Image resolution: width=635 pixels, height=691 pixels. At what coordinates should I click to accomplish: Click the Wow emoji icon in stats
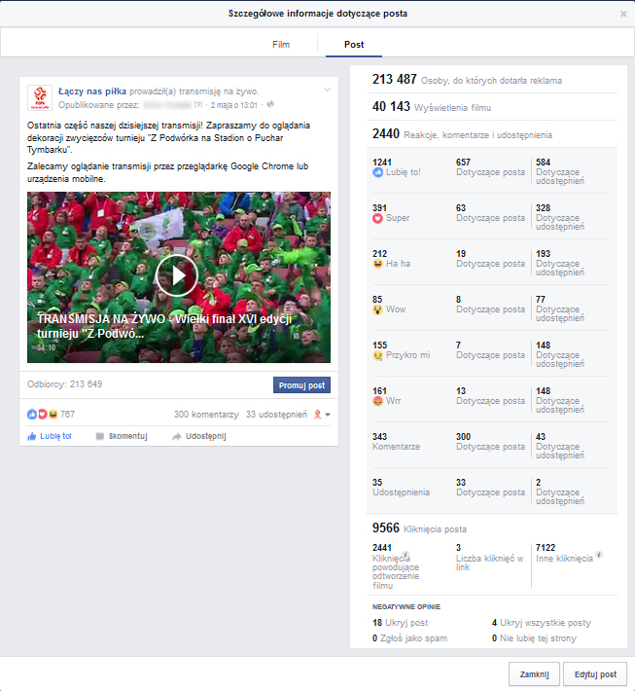[378, 309]
